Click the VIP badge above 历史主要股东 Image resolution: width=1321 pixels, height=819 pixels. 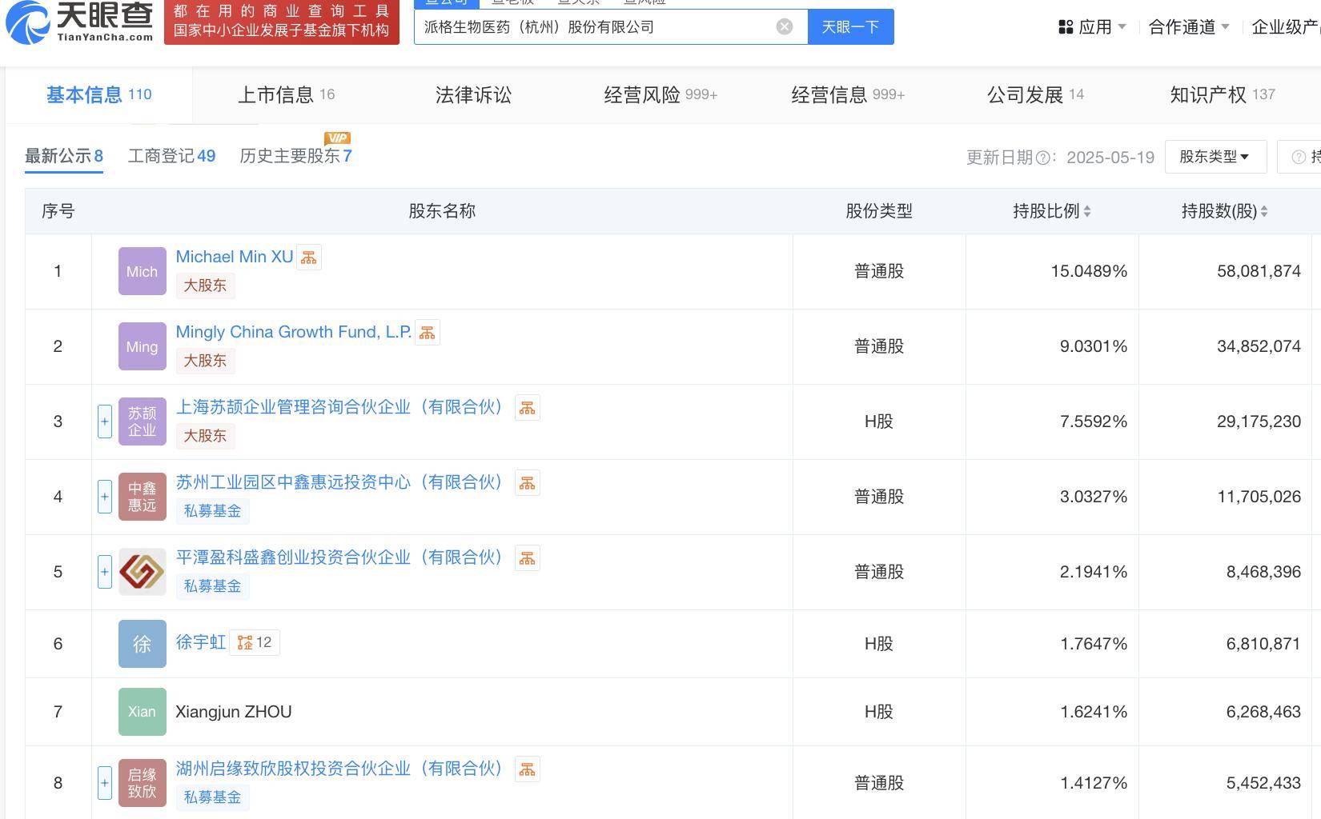point(337,138)
